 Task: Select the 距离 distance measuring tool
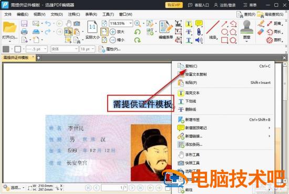(275, 24)
